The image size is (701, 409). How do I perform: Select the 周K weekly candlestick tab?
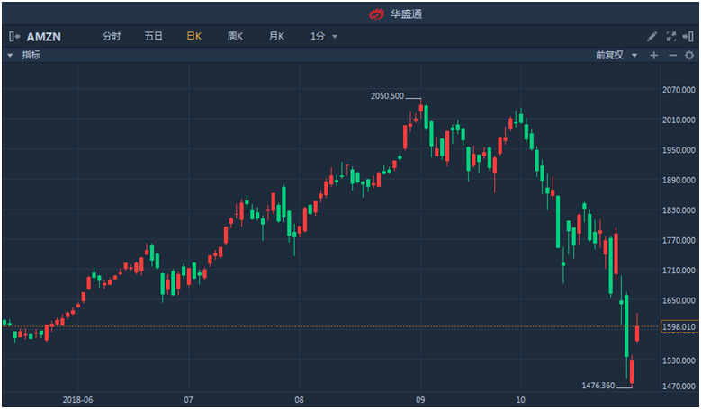[x=235, y=37]
